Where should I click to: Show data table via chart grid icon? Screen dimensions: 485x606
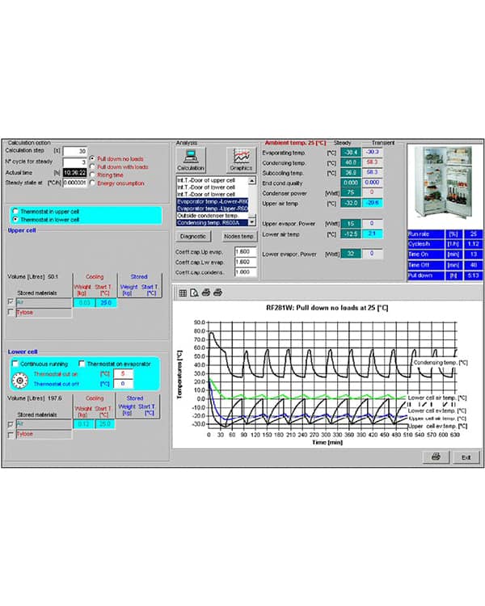click(183, 292)
